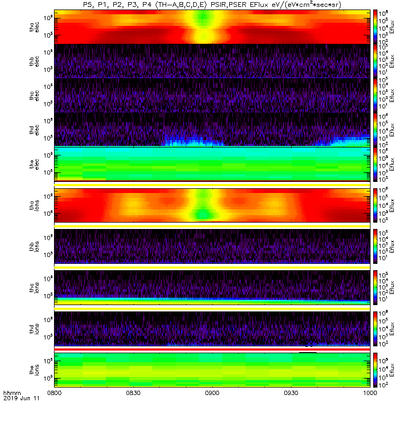Select the tha ions color scale bar
This screenshot has width=397, height=423.
click(375, 205)
